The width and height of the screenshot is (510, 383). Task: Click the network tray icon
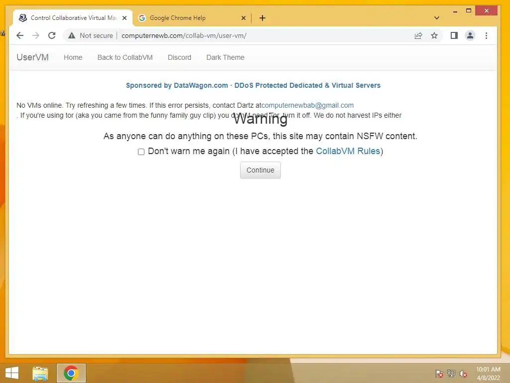(x=451, y=373)
